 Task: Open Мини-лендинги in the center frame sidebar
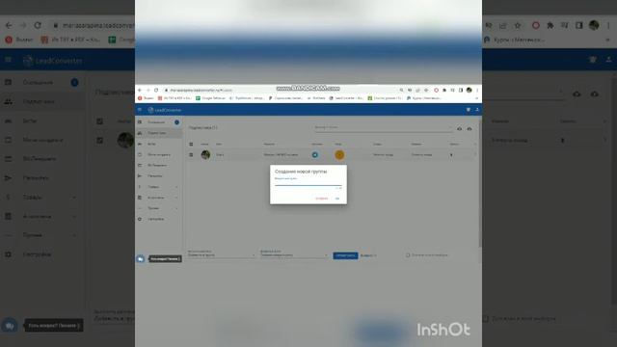[x=158, y=154]
